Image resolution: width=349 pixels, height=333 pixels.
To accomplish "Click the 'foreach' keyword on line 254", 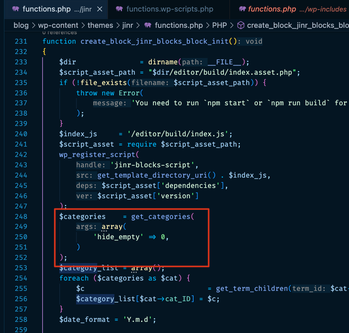I will tap(74, 279).
